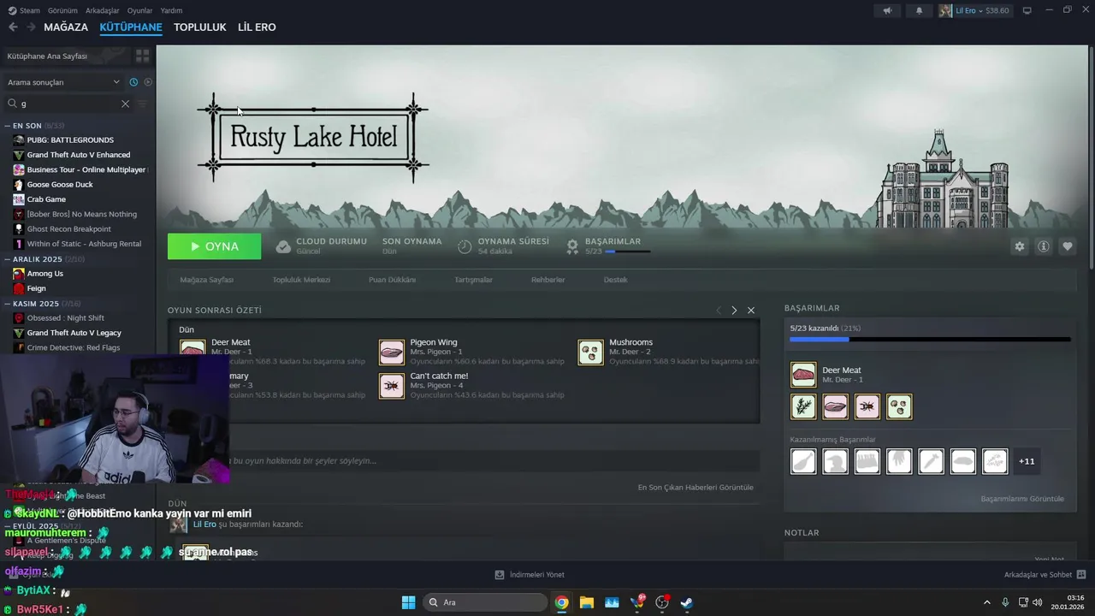Open the Tartışmalar link
Image resolution: width=1095 pixels, height=616 pixels.
point(473,280)
